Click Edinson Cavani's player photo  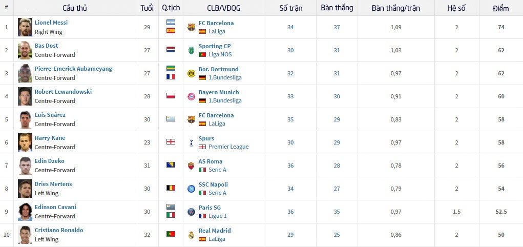tap(25, 212)
